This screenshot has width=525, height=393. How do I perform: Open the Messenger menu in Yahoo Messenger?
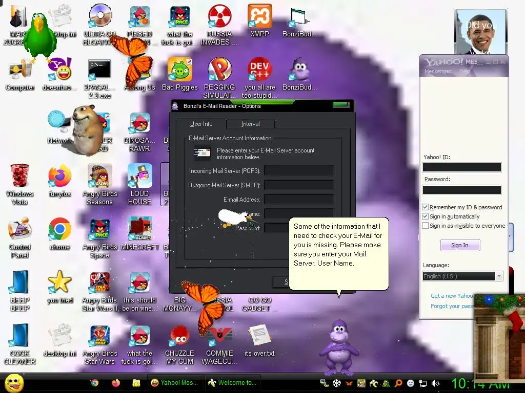tap(438, 71)
